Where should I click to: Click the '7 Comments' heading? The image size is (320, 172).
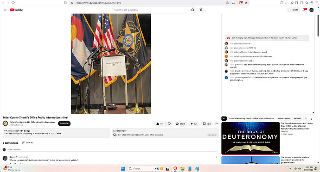coord(10,143)
